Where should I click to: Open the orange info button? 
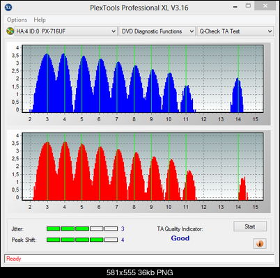pyautogui.click(x=260, y=244)
